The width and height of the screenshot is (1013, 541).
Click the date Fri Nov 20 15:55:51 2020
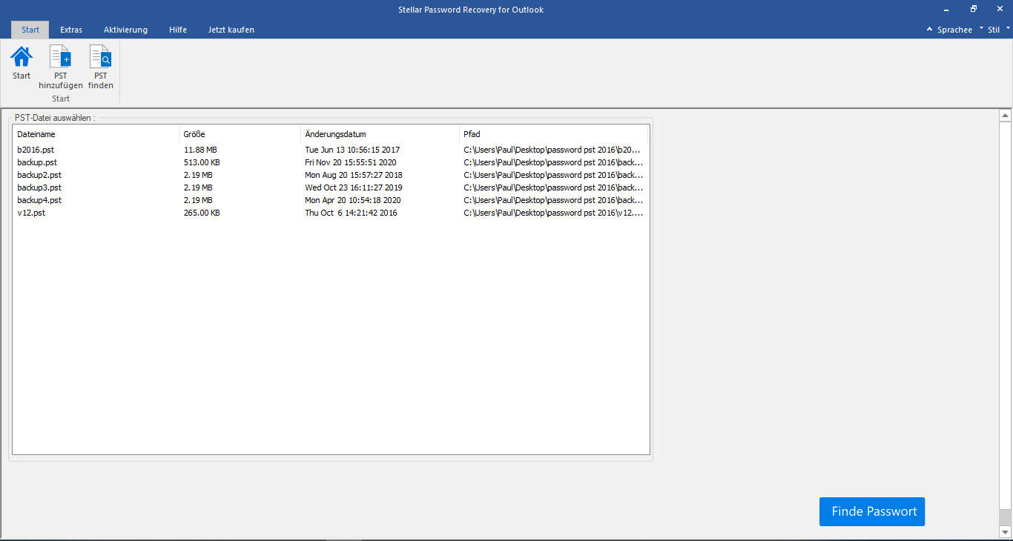tap(351, 162)
